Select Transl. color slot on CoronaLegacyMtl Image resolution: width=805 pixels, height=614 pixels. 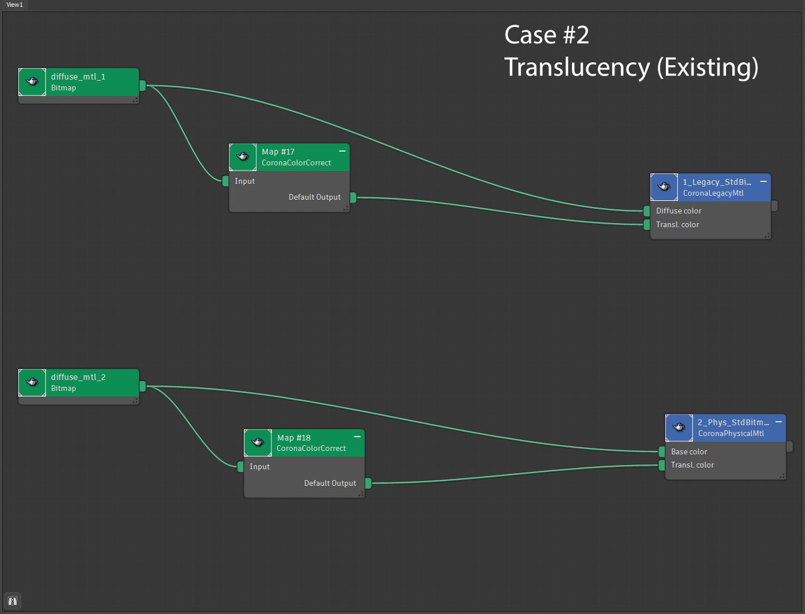(677, 224)
